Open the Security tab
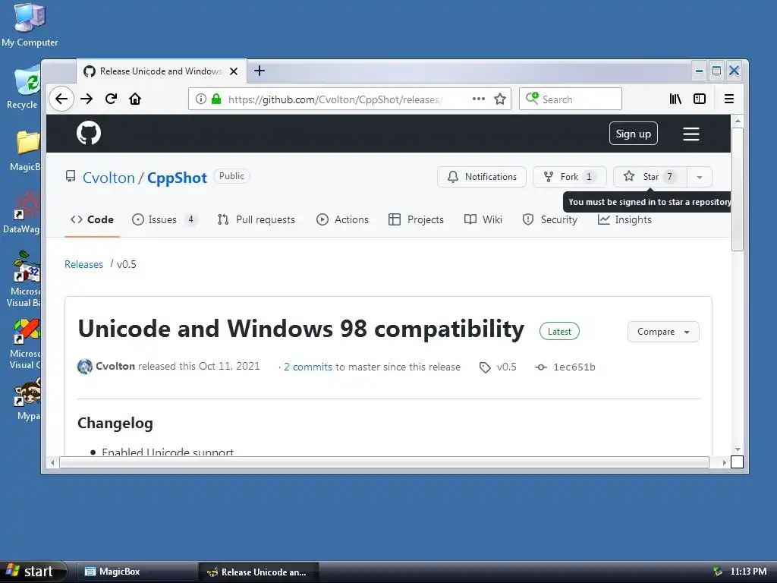Screen dimensions: 777x583 click(x=550, y=219)
